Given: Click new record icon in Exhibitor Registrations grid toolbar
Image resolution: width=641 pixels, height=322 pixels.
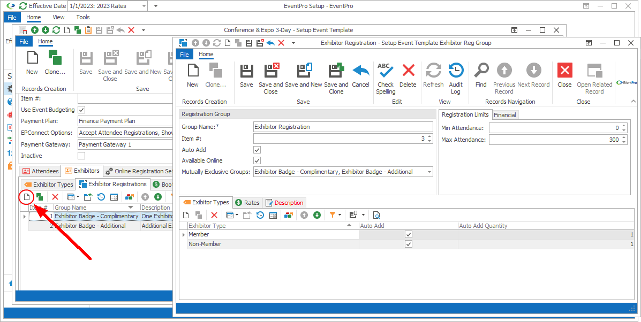Looking at the screenshot, I should [27, 197].
